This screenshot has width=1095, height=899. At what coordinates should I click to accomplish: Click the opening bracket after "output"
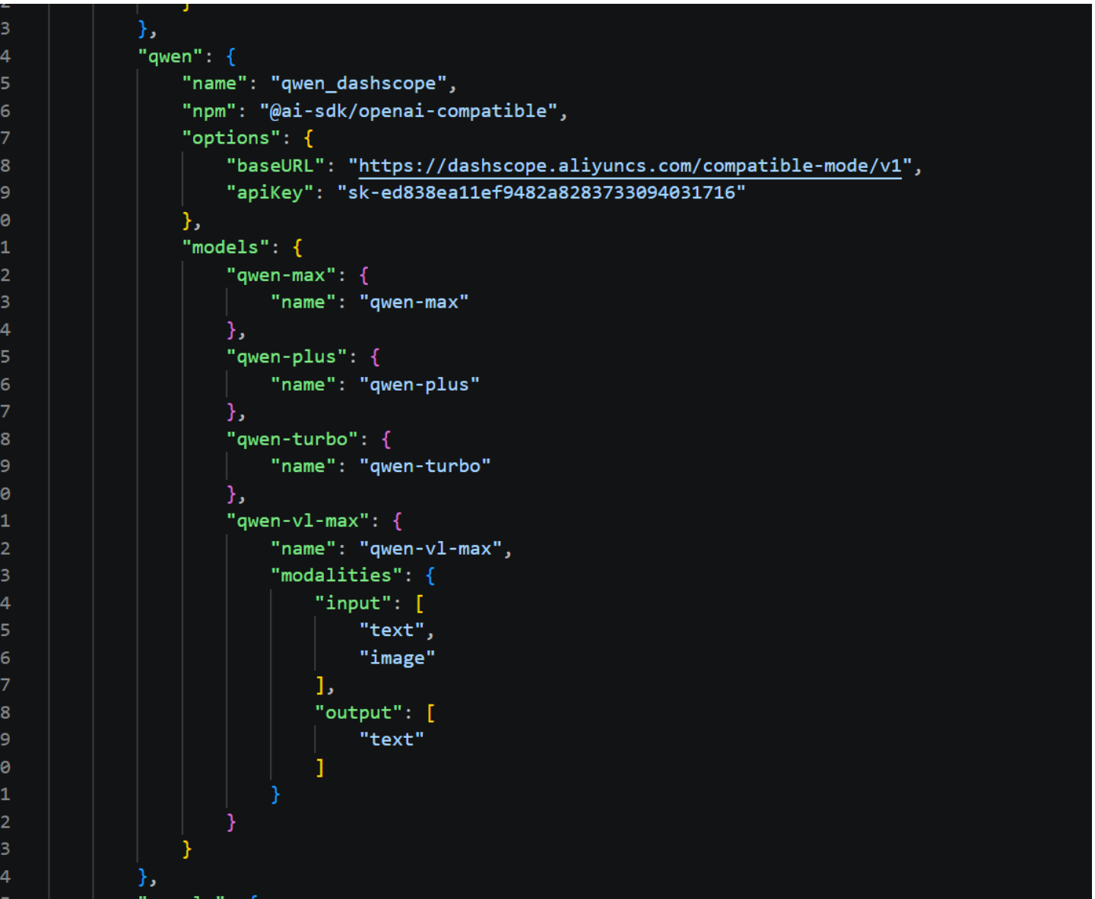430,713
